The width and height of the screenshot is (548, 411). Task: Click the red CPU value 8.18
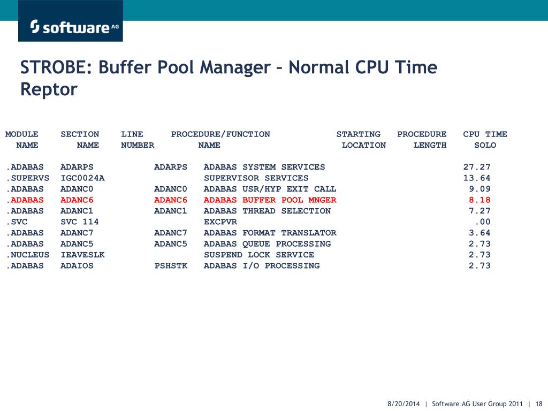tap(479, 200)
